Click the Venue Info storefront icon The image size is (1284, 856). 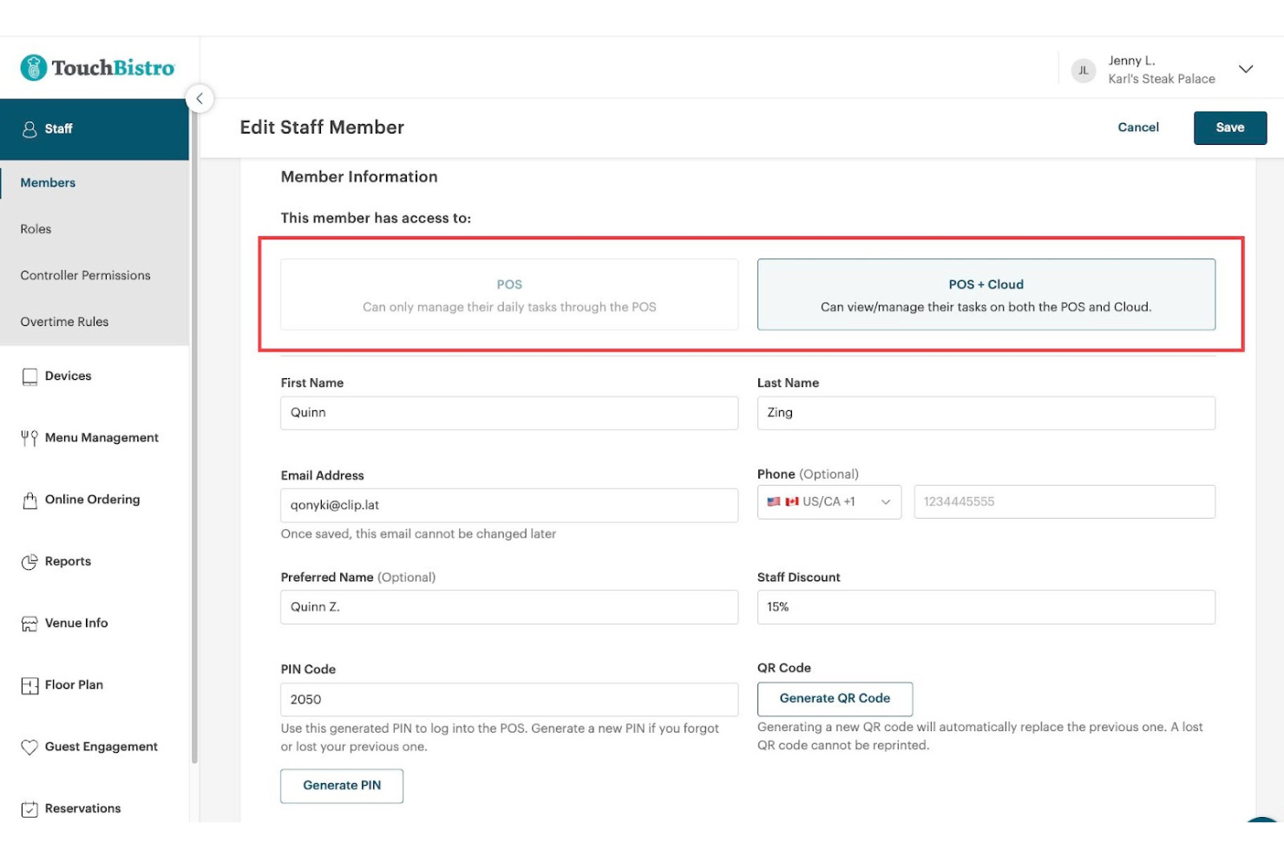pyautogui.click(x=29, y=624)
